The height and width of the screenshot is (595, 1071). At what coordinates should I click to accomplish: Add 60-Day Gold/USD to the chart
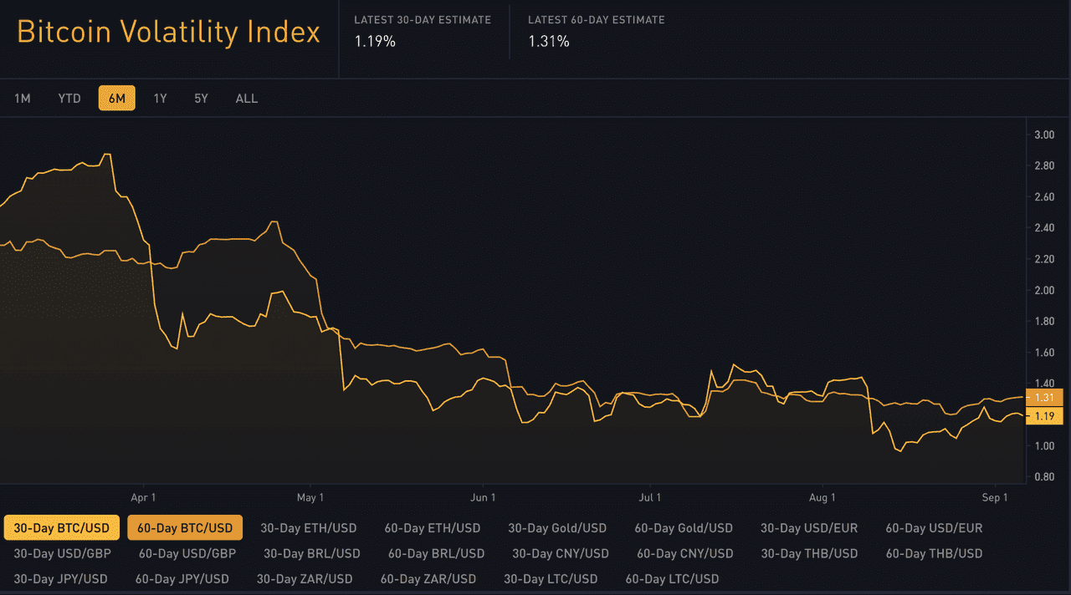click(683, 527)
